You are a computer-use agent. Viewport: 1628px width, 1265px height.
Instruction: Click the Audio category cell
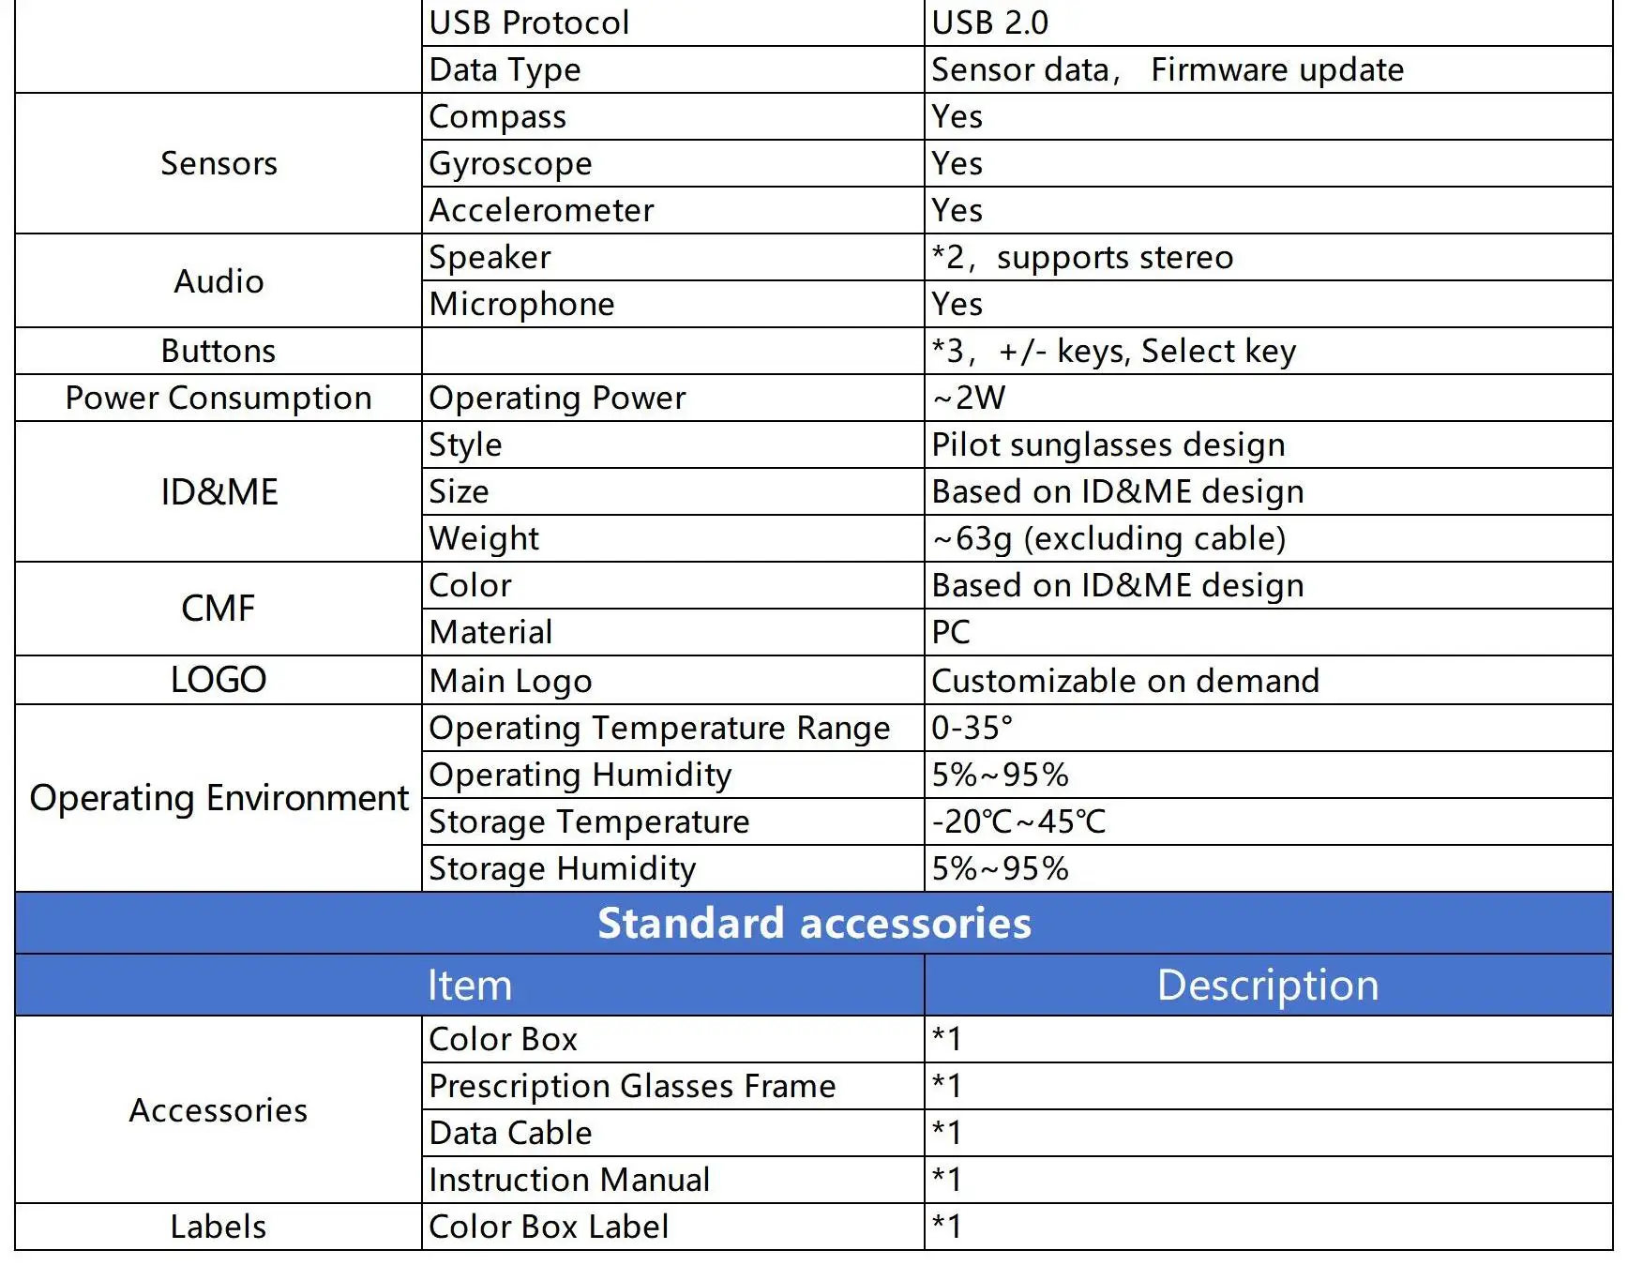(x=219, y=280)
